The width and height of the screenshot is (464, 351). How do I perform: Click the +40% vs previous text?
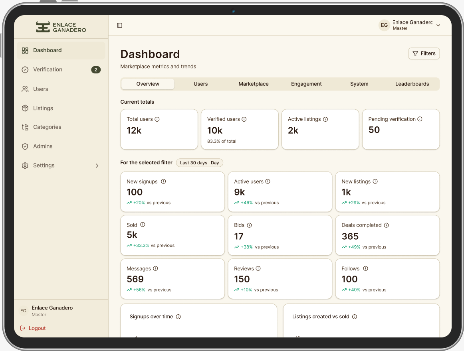point(364,290)
